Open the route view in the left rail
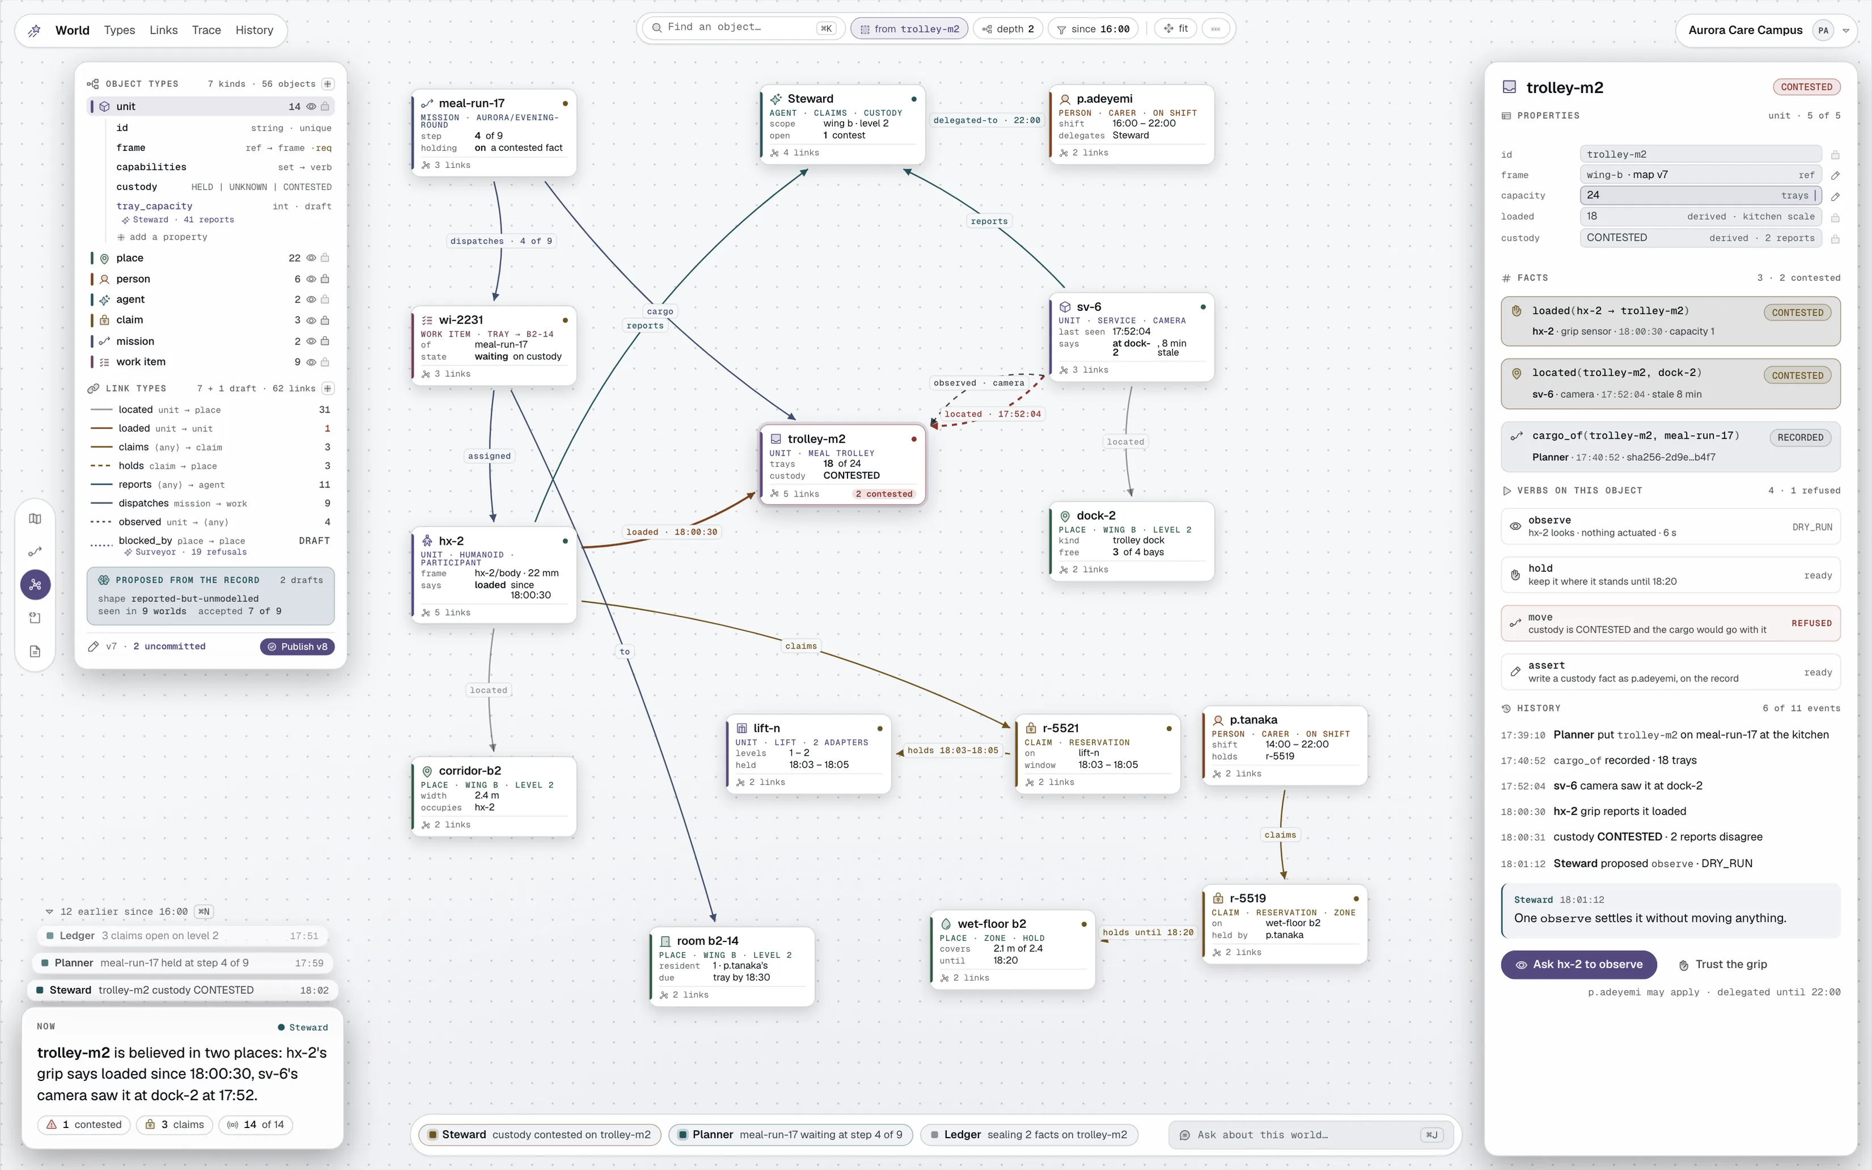This screenshot has width=1872, height=1170. click(35, 552)
